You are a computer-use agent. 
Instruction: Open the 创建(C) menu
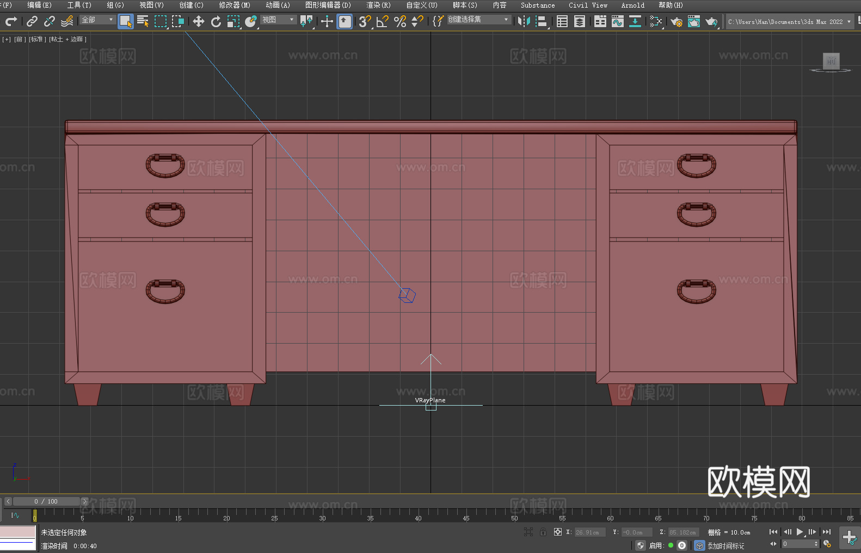point(191,5)
